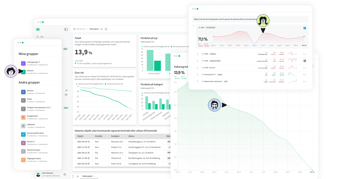Go to Dashboards in the breadcrumb
Viewport: 341px width, 179px height.
pyautogui.click(x=80, y=29)
